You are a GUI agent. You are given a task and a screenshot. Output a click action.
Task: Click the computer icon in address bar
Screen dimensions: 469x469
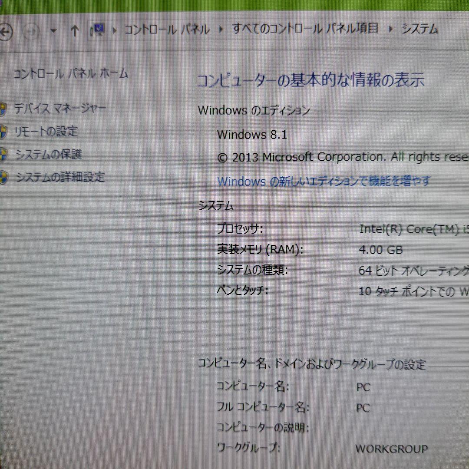tap(98, 30)
